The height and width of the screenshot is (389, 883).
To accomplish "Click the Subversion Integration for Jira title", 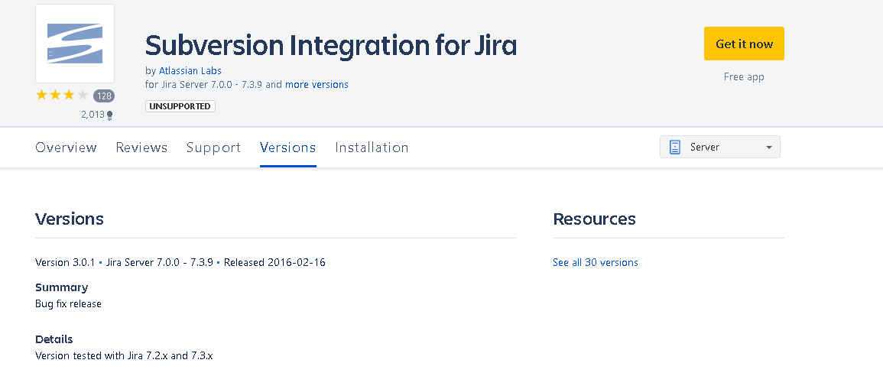I will pos(330,45).
